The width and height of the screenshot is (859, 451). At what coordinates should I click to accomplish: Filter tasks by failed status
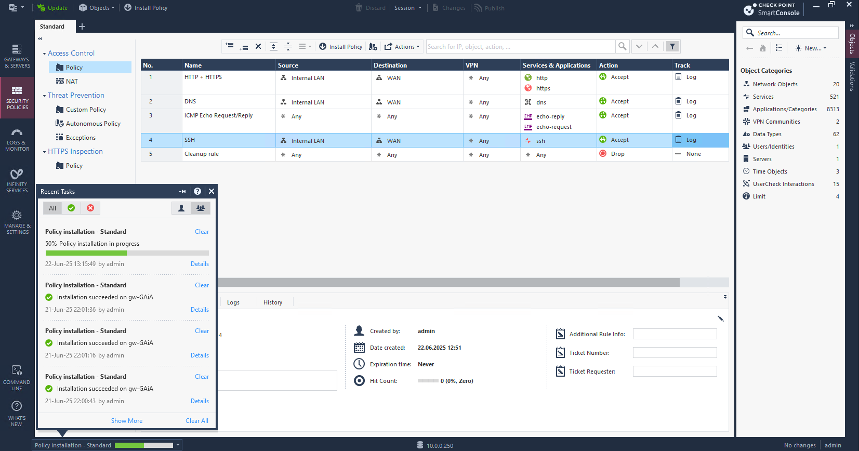pos(90,208)
